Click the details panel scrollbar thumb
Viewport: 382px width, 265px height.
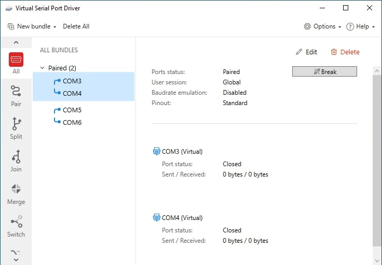coord(377,160)
